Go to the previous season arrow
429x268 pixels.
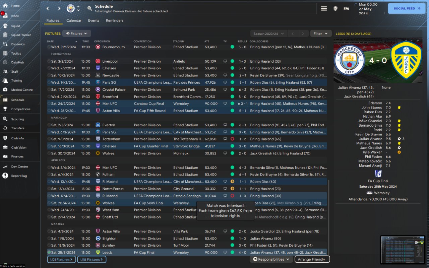point(293,33)
